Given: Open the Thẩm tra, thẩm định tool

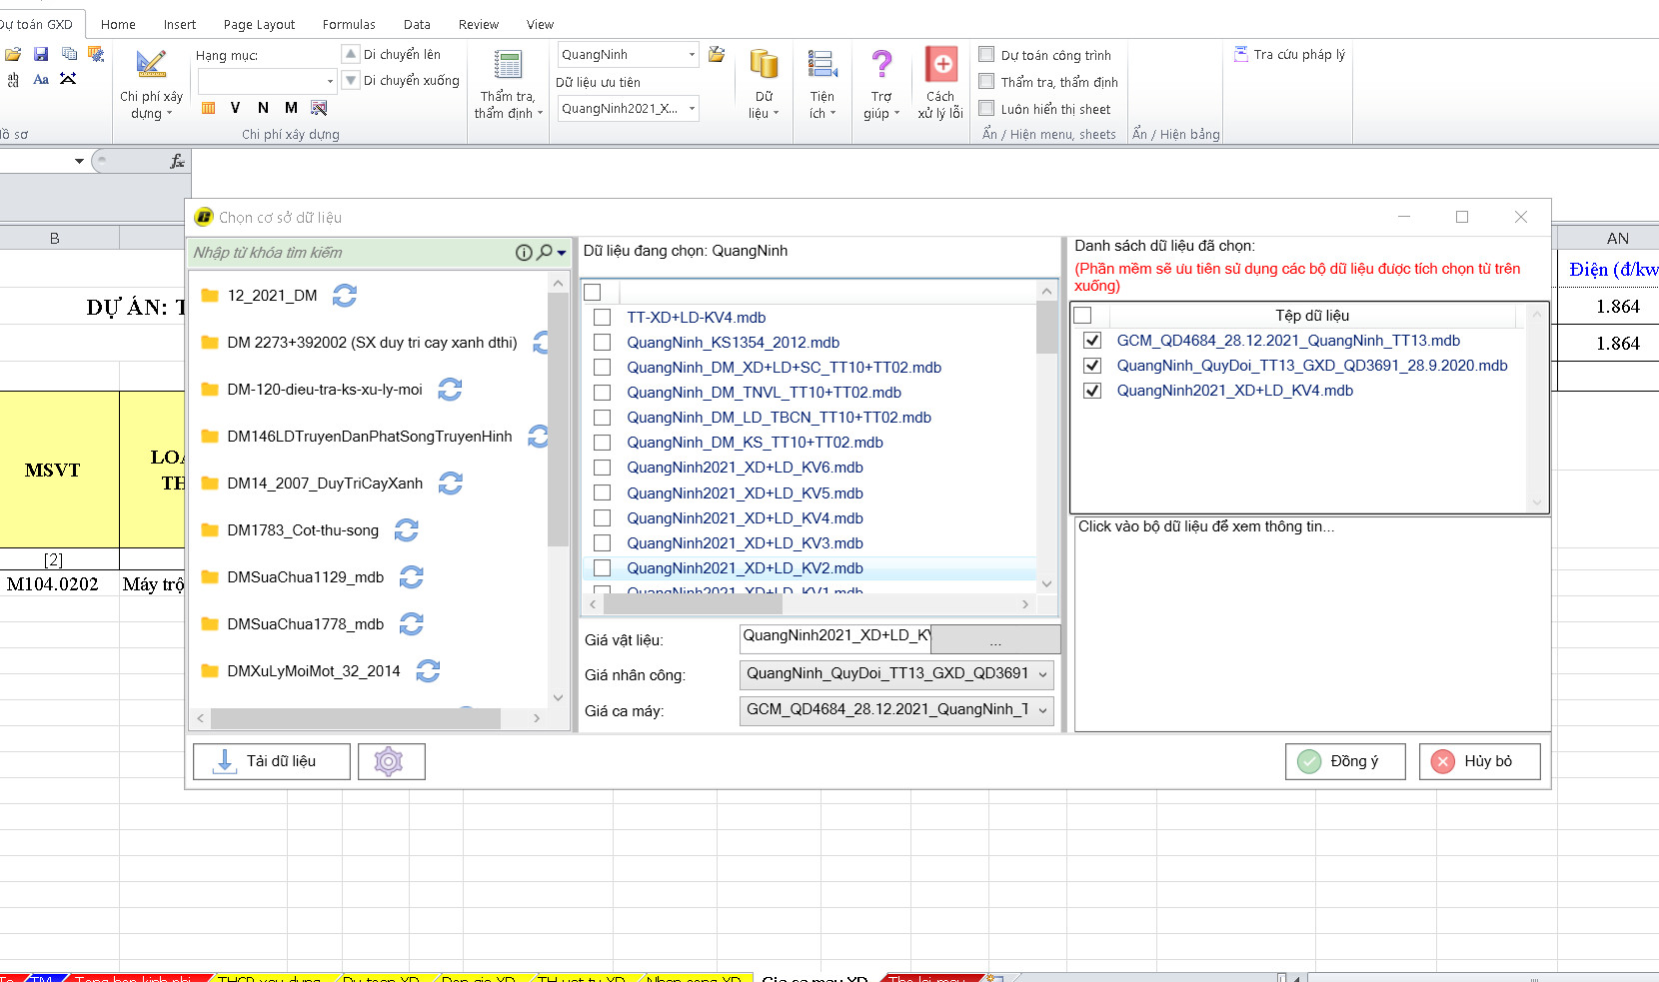Looking at the screenshot, I should pyautogui.click(x=508, y=66).
